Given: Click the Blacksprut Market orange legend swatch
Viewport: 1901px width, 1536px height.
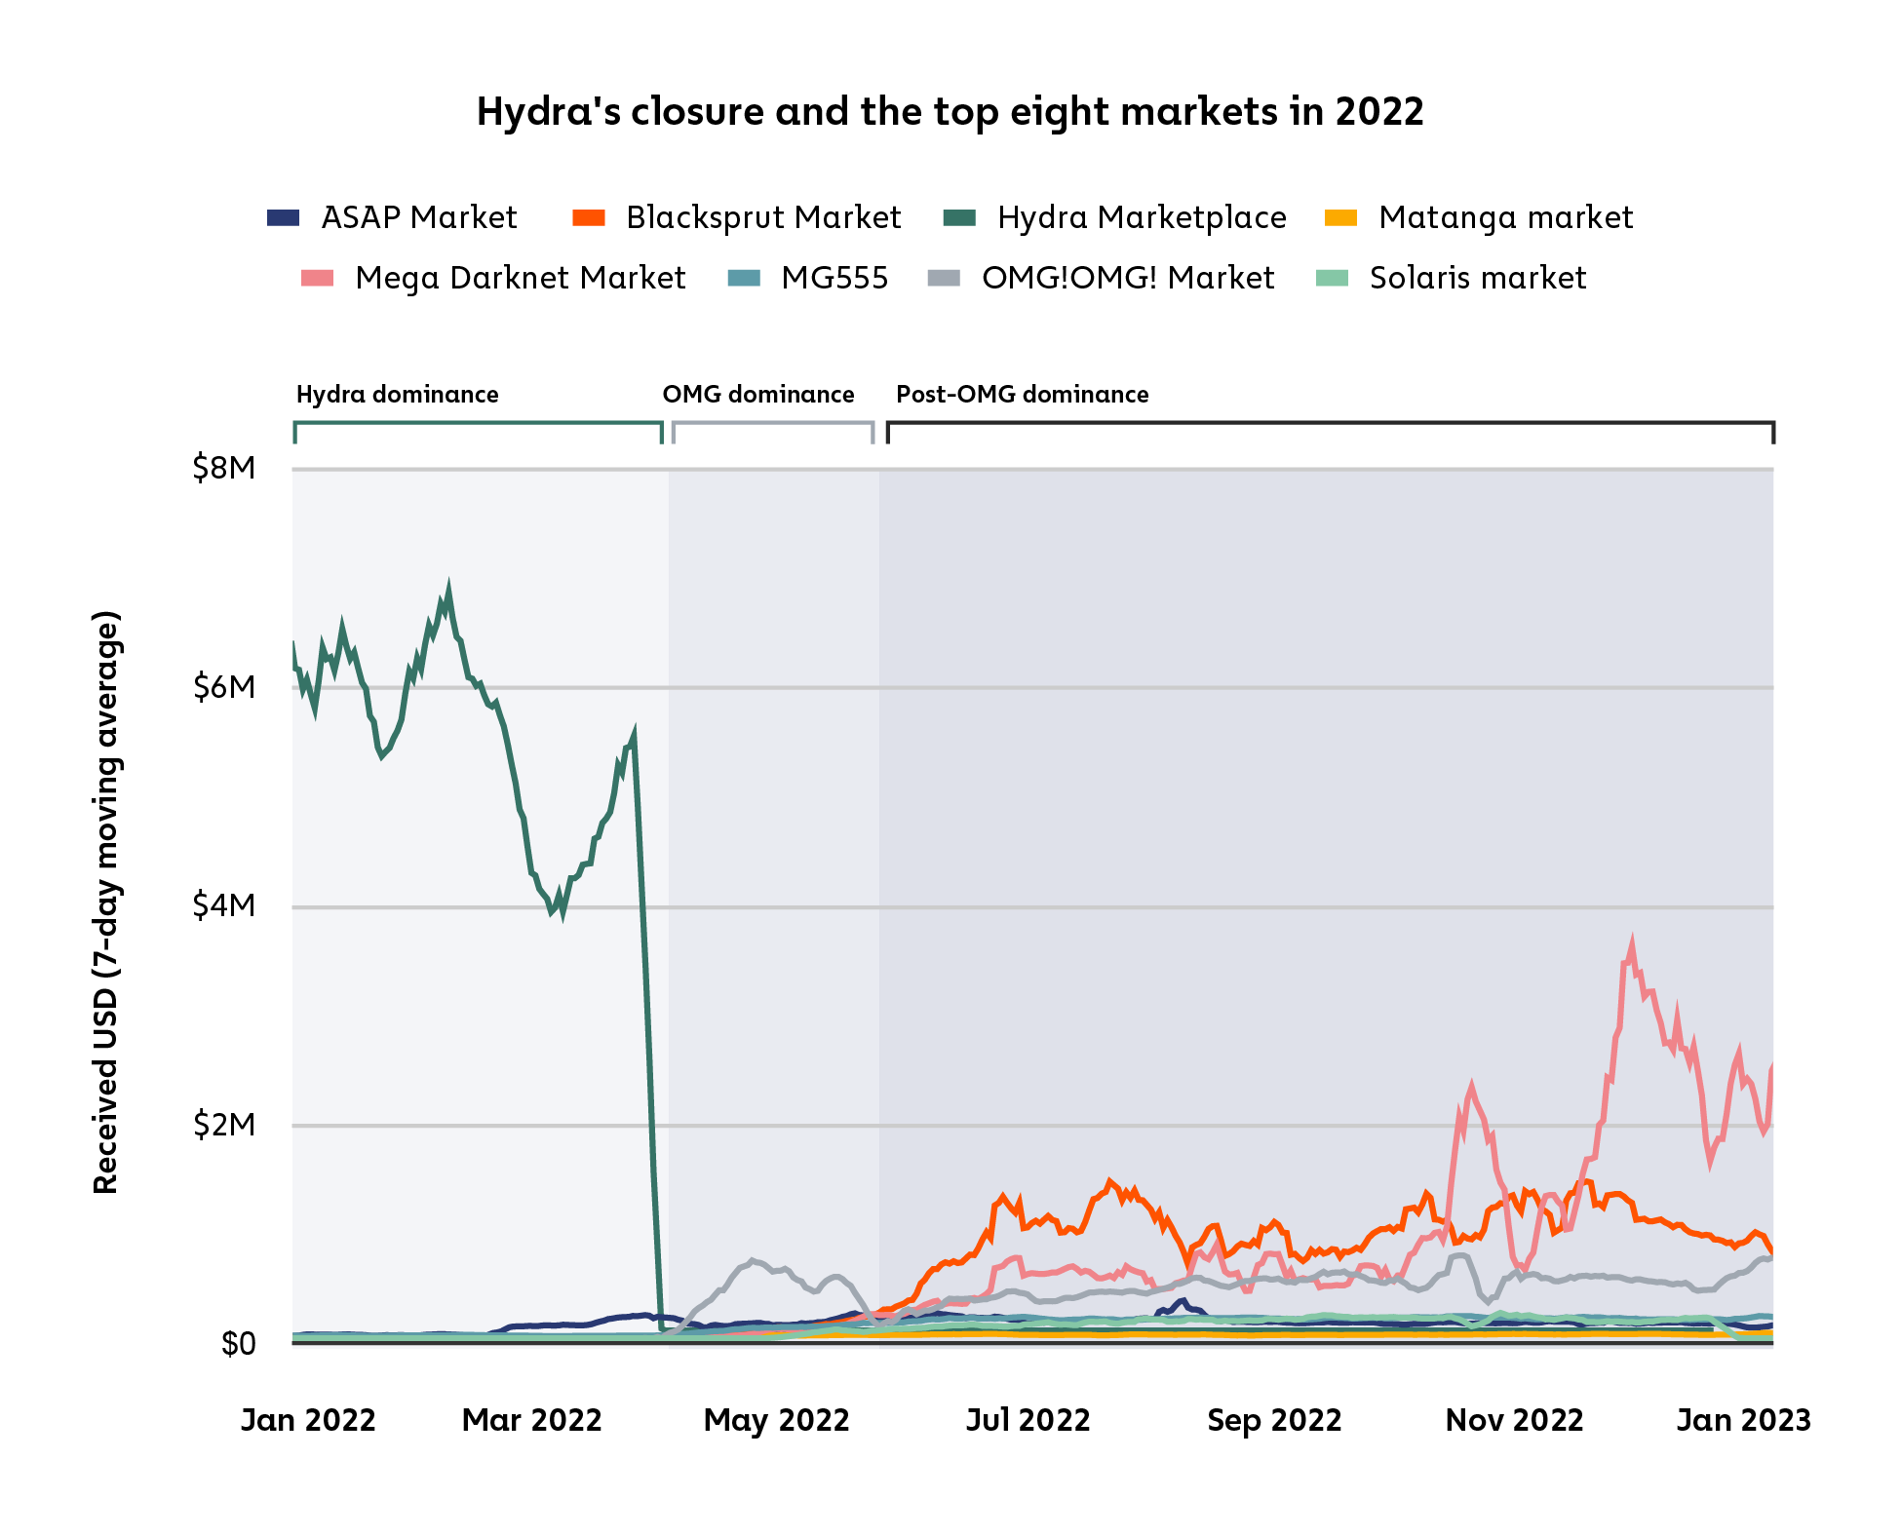Looking at the screenshot, I should [x=589, y=217].
